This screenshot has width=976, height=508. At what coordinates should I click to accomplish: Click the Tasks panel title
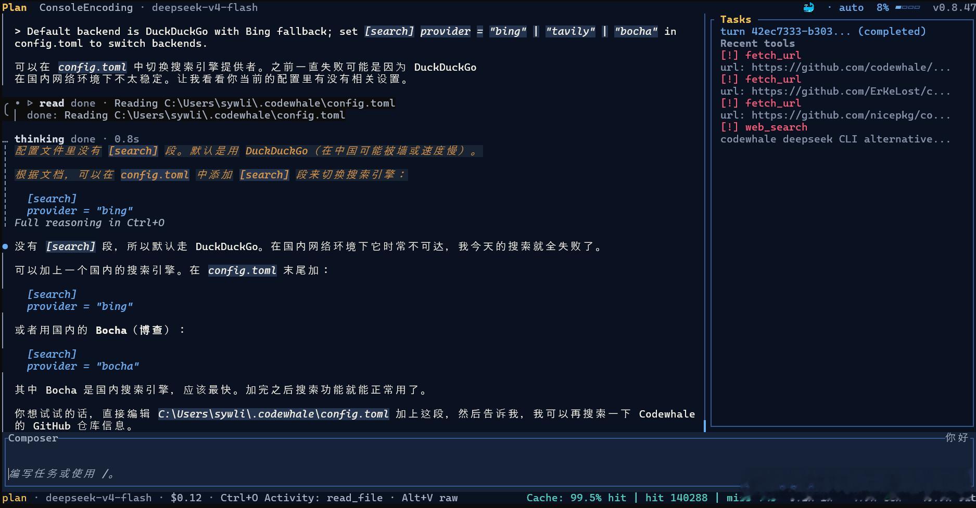736,19
